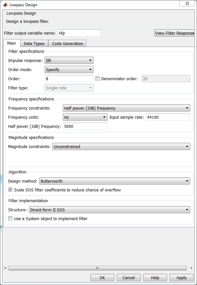
Task: Open the Frequency constraints dropdown
Action: 126,108
